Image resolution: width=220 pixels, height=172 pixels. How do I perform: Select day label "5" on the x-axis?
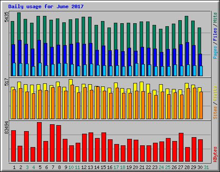pos(40,167)
